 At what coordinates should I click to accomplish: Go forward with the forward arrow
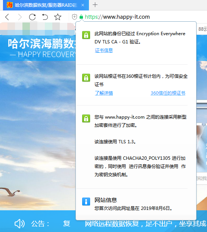[20, 17]
